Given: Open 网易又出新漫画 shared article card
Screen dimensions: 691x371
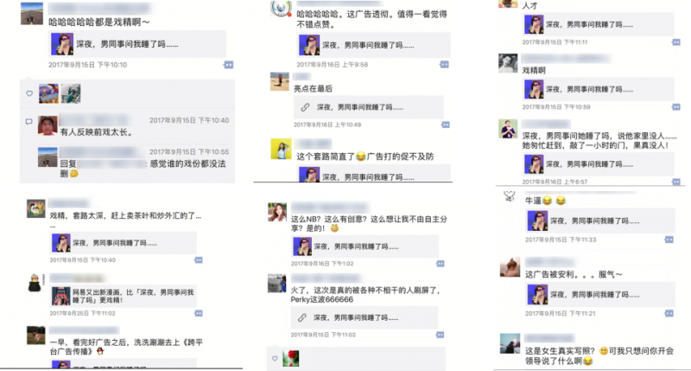Looking at the screenshot, I should coord(123,296).
